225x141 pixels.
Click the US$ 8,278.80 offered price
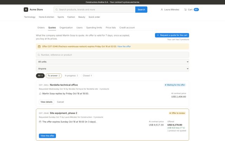point(175,125)
